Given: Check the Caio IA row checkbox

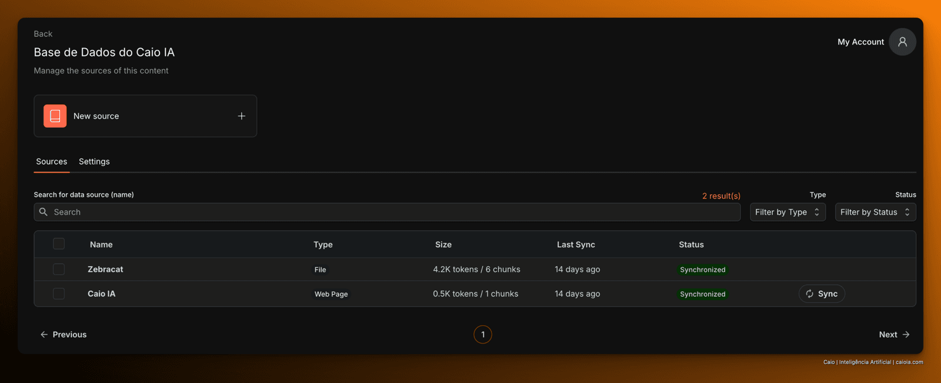Looking at the screenshot, I should pos(59,293).
